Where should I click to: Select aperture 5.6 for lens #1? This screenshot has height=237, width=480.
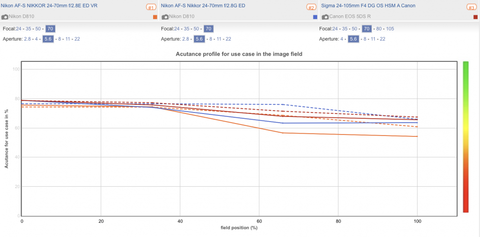[48, 39]
